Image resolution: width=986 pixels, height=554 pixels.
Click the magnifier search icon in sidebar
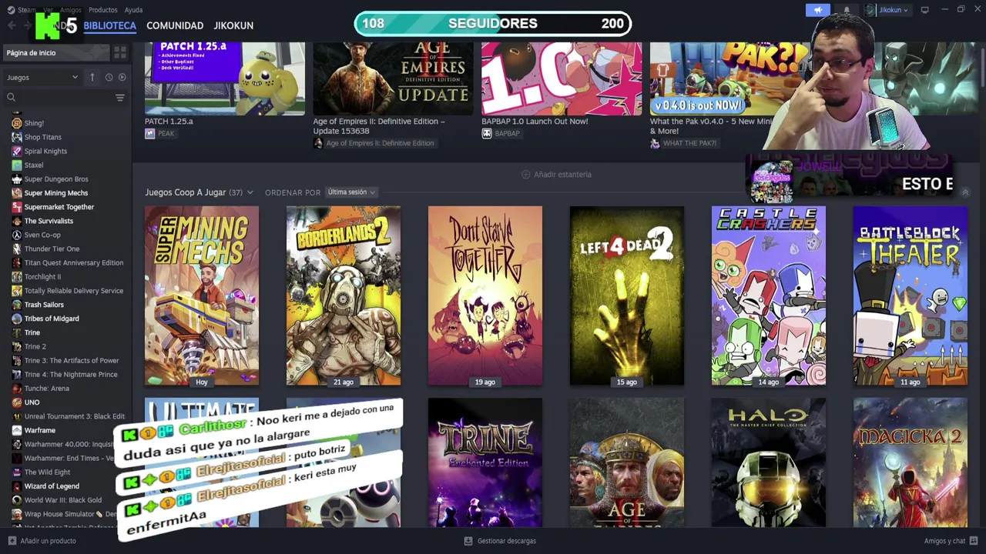point(12,97)
